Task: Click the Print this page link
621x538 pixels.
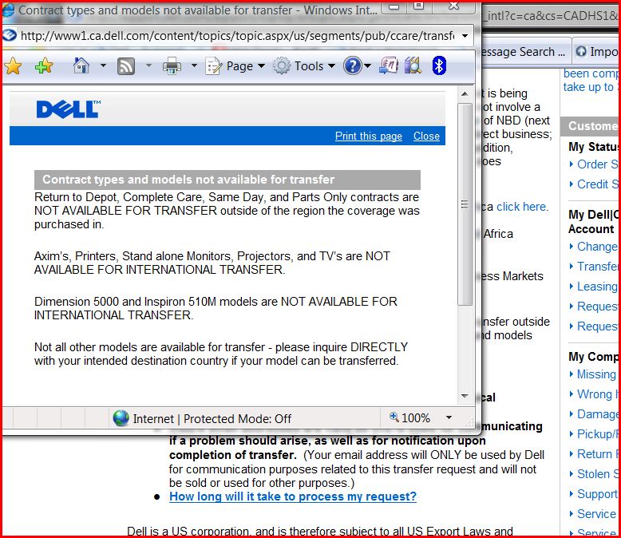Action: [x=368, y=136]
